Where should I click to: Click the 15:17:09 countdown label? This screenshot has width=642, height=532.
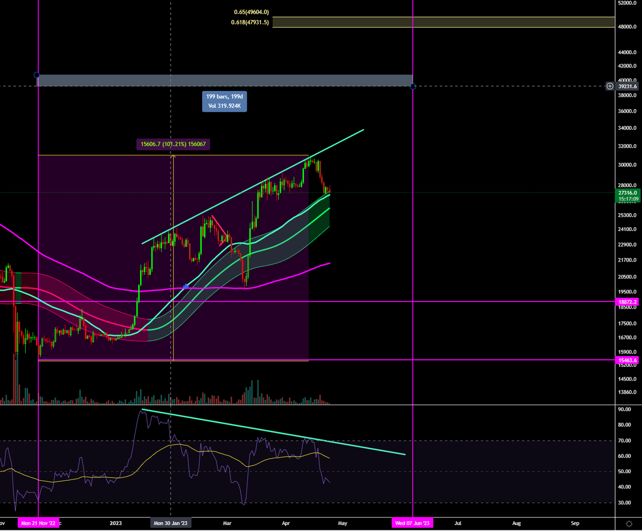tap(628, 199)
